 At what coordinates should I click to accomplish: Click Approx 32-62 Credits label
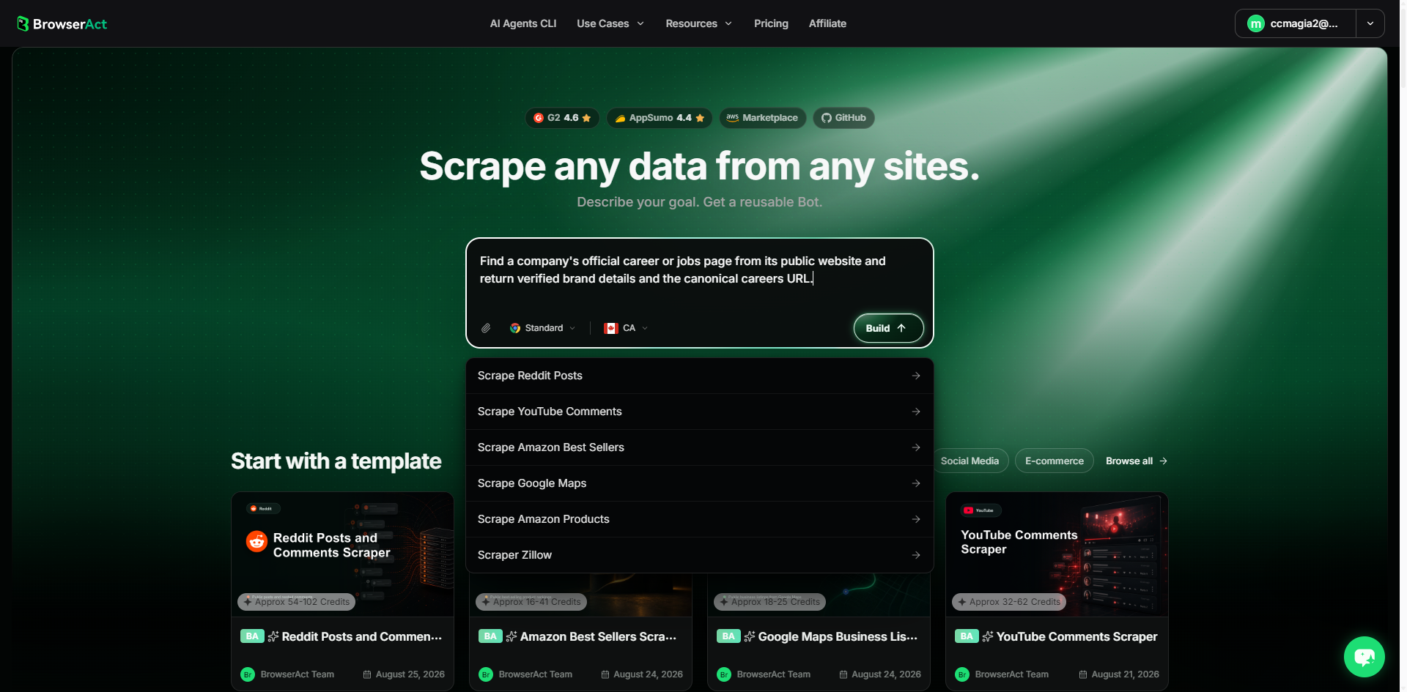pos(1009,602)
